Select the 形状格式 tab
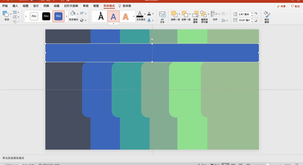Viewport: 303px width, 165px height. pos(109,6)
